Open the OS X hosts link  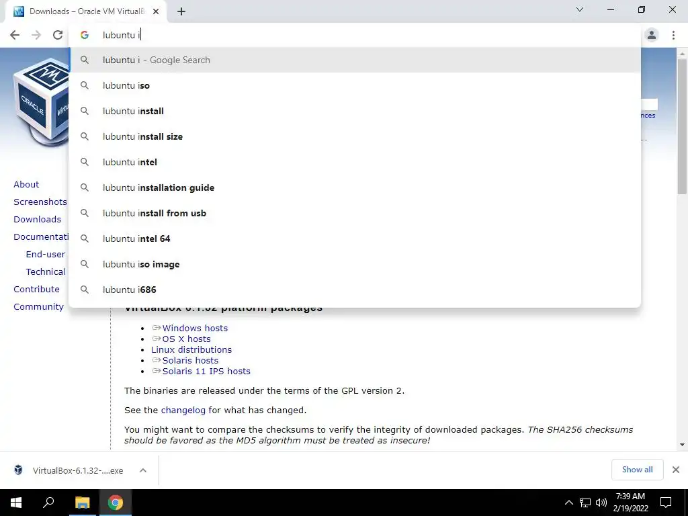[x=187, y=339]
